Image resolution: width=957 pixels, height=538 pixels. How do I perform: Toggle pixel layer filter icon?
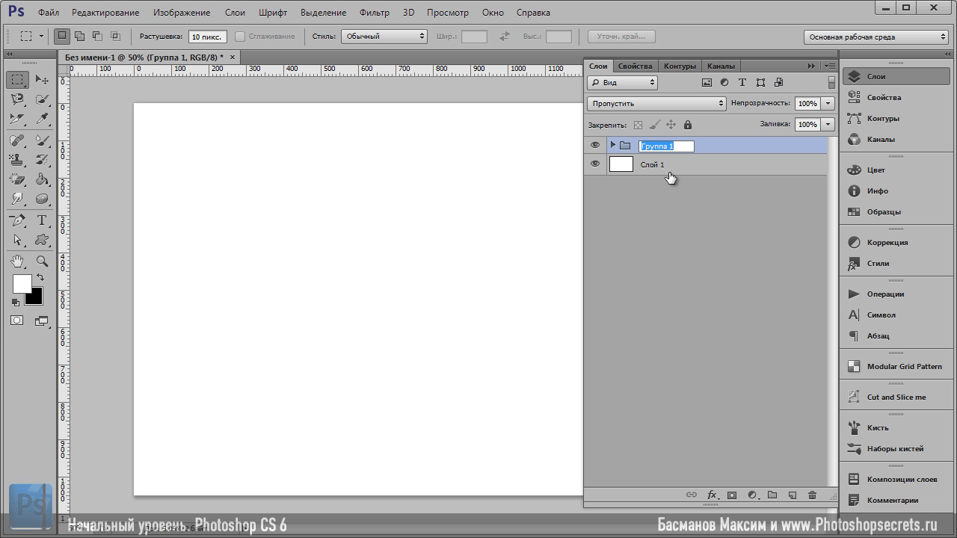pyautogui.click(x=707, y=82)
